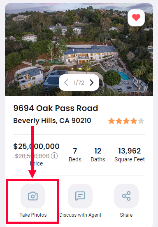Click the Share text label
Viewport: 158px width, 227px height.
(126, 215)
